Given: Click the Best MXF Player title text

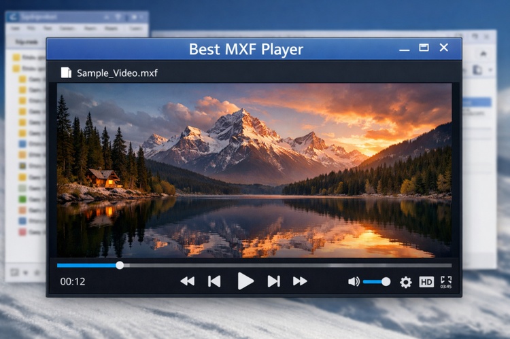Looking at the screenshot, I should (x=246, y=50).
